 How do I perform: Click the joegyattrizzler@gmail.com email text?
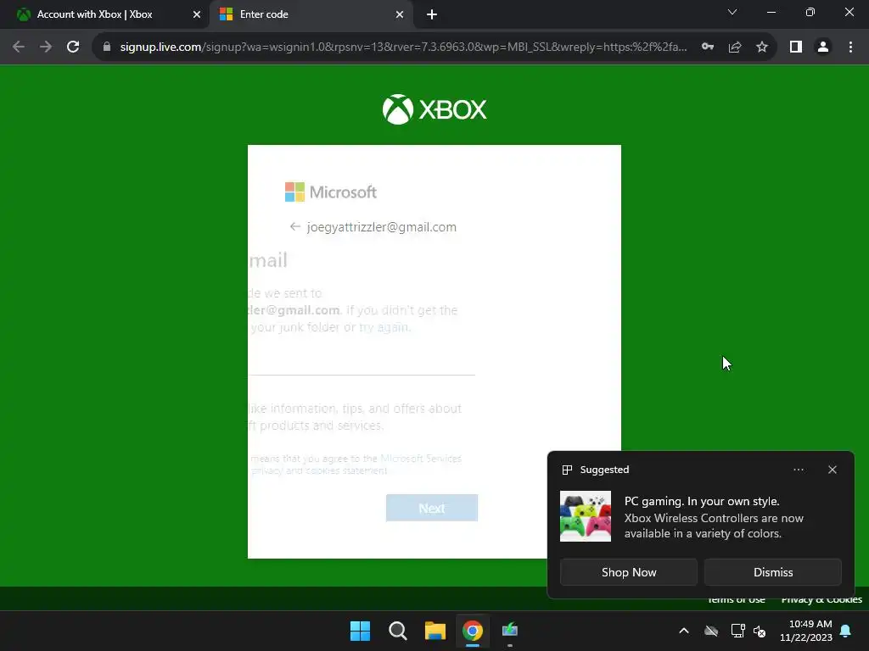(x=381, y=227)
